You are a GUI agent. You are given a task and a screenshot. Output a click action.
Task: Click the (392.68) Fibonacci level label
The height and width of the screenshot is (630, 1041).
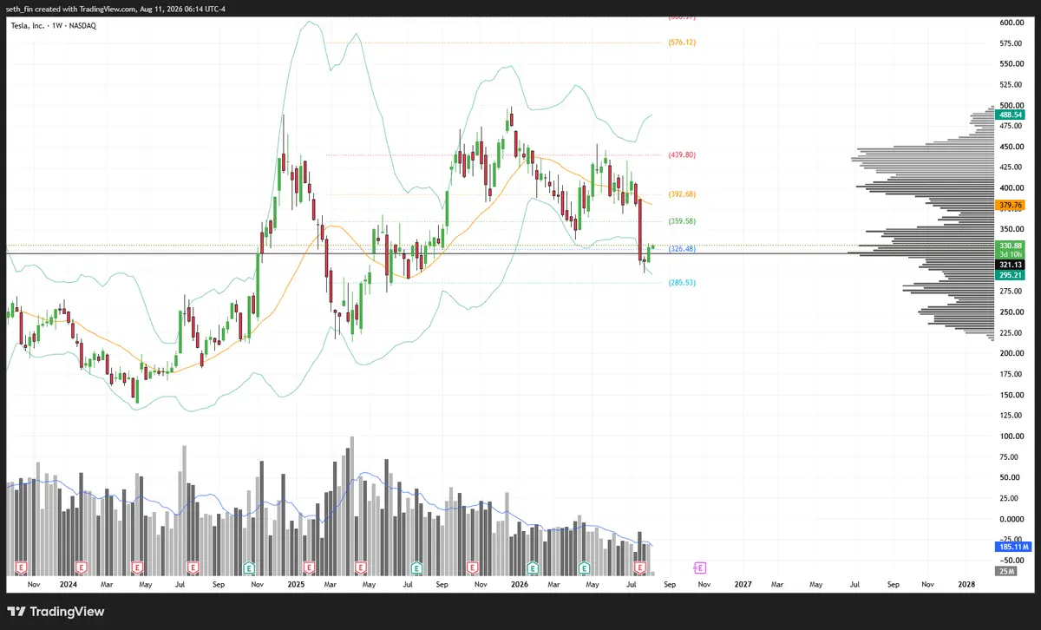point(683,194)
